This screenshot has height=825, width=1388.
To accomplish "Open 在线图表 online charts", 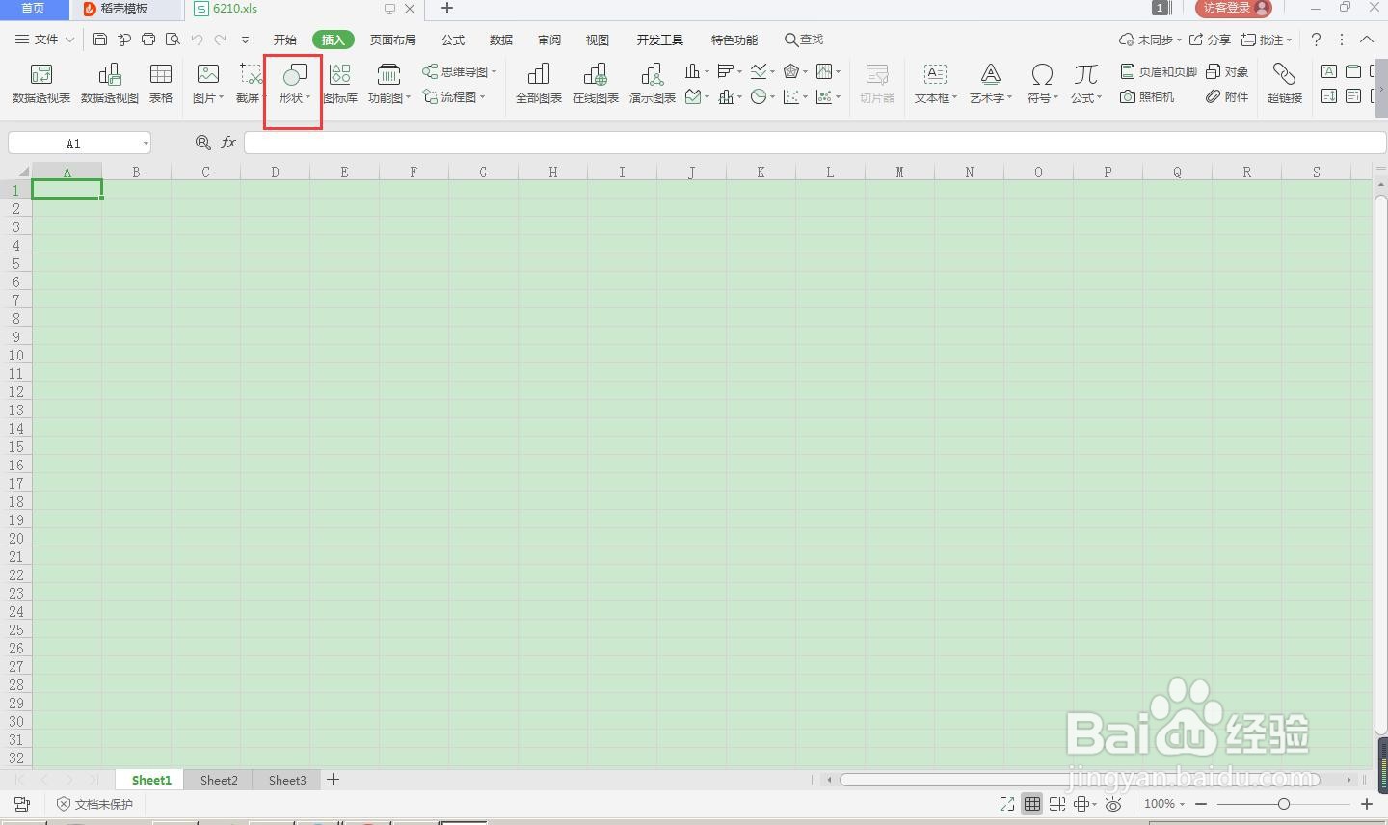I will 596,83.
